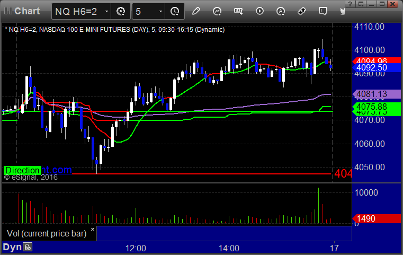Click the 17 date axis label

point(334,248)
